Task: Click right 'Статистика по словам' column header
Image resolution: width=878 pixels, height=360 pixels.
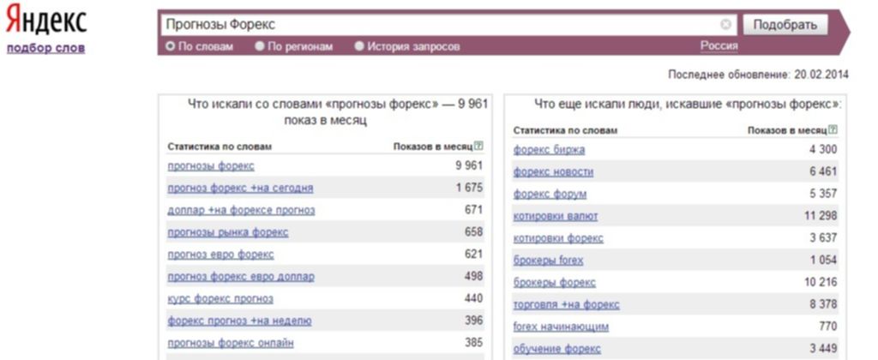Action: tap(566, 130)
